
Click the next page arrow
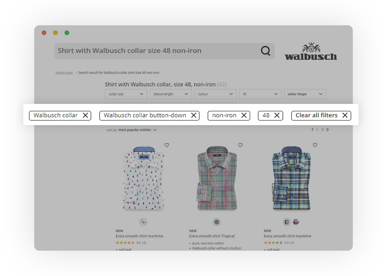pos(322,130)
